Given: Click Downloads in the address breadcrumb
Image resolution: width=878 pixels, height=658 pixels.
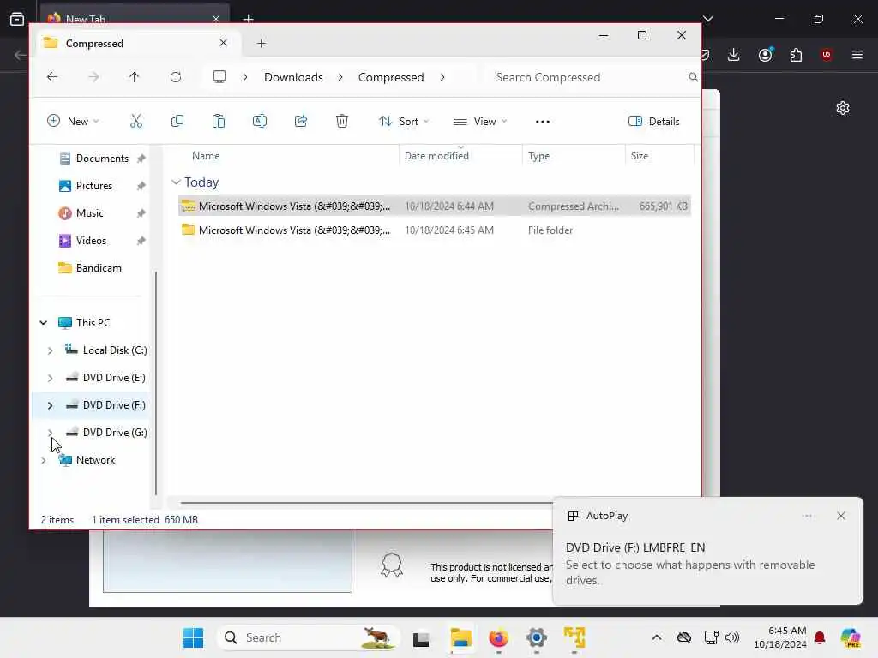Looking at the screenshot, I should pos(293,77).
